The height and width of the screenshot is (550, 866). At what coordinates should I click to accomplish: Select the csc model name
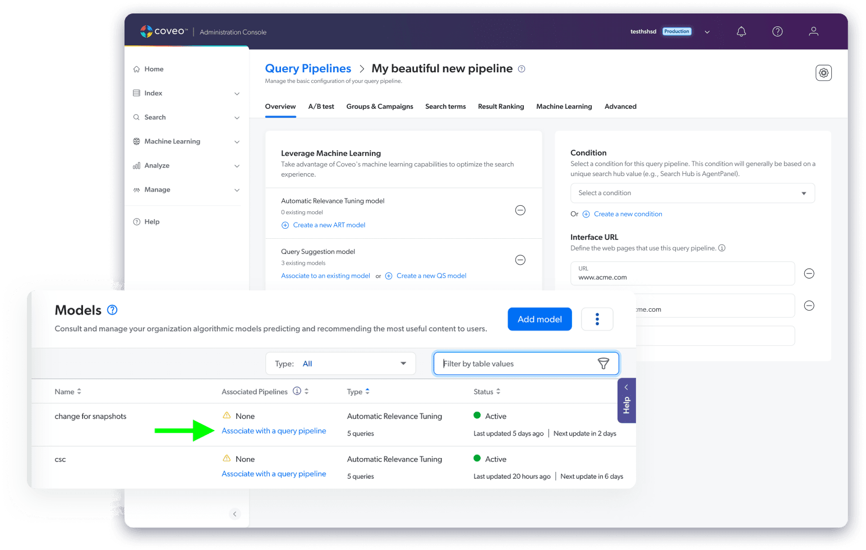[x=60, y=460]
